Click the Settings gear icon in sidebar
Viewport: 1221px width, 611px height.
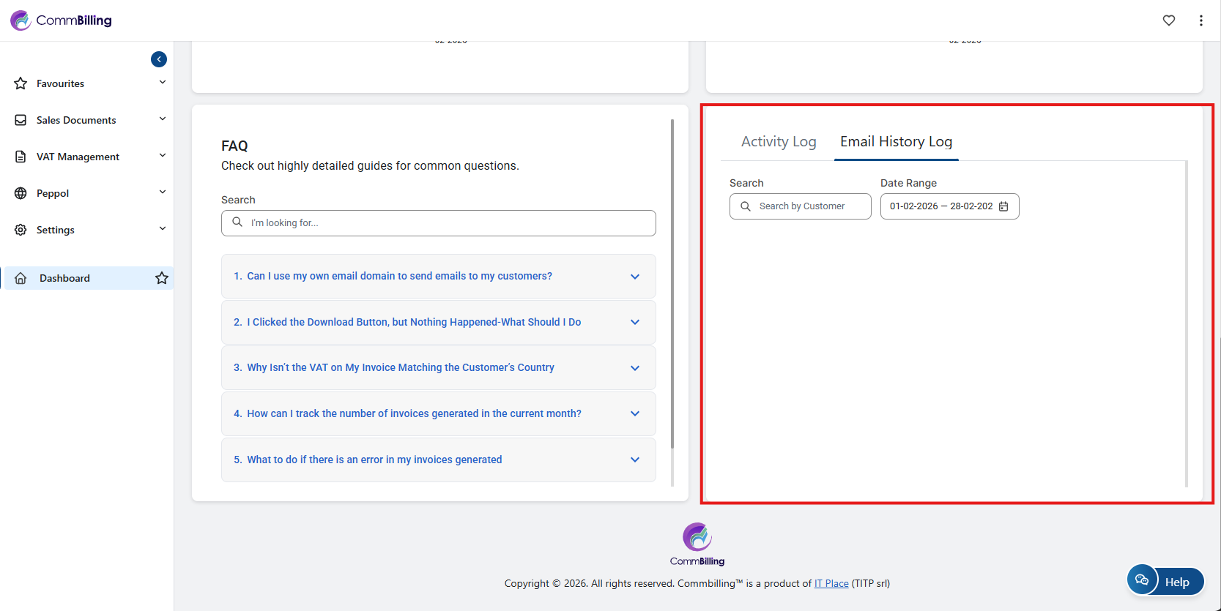tap(21, 230)
